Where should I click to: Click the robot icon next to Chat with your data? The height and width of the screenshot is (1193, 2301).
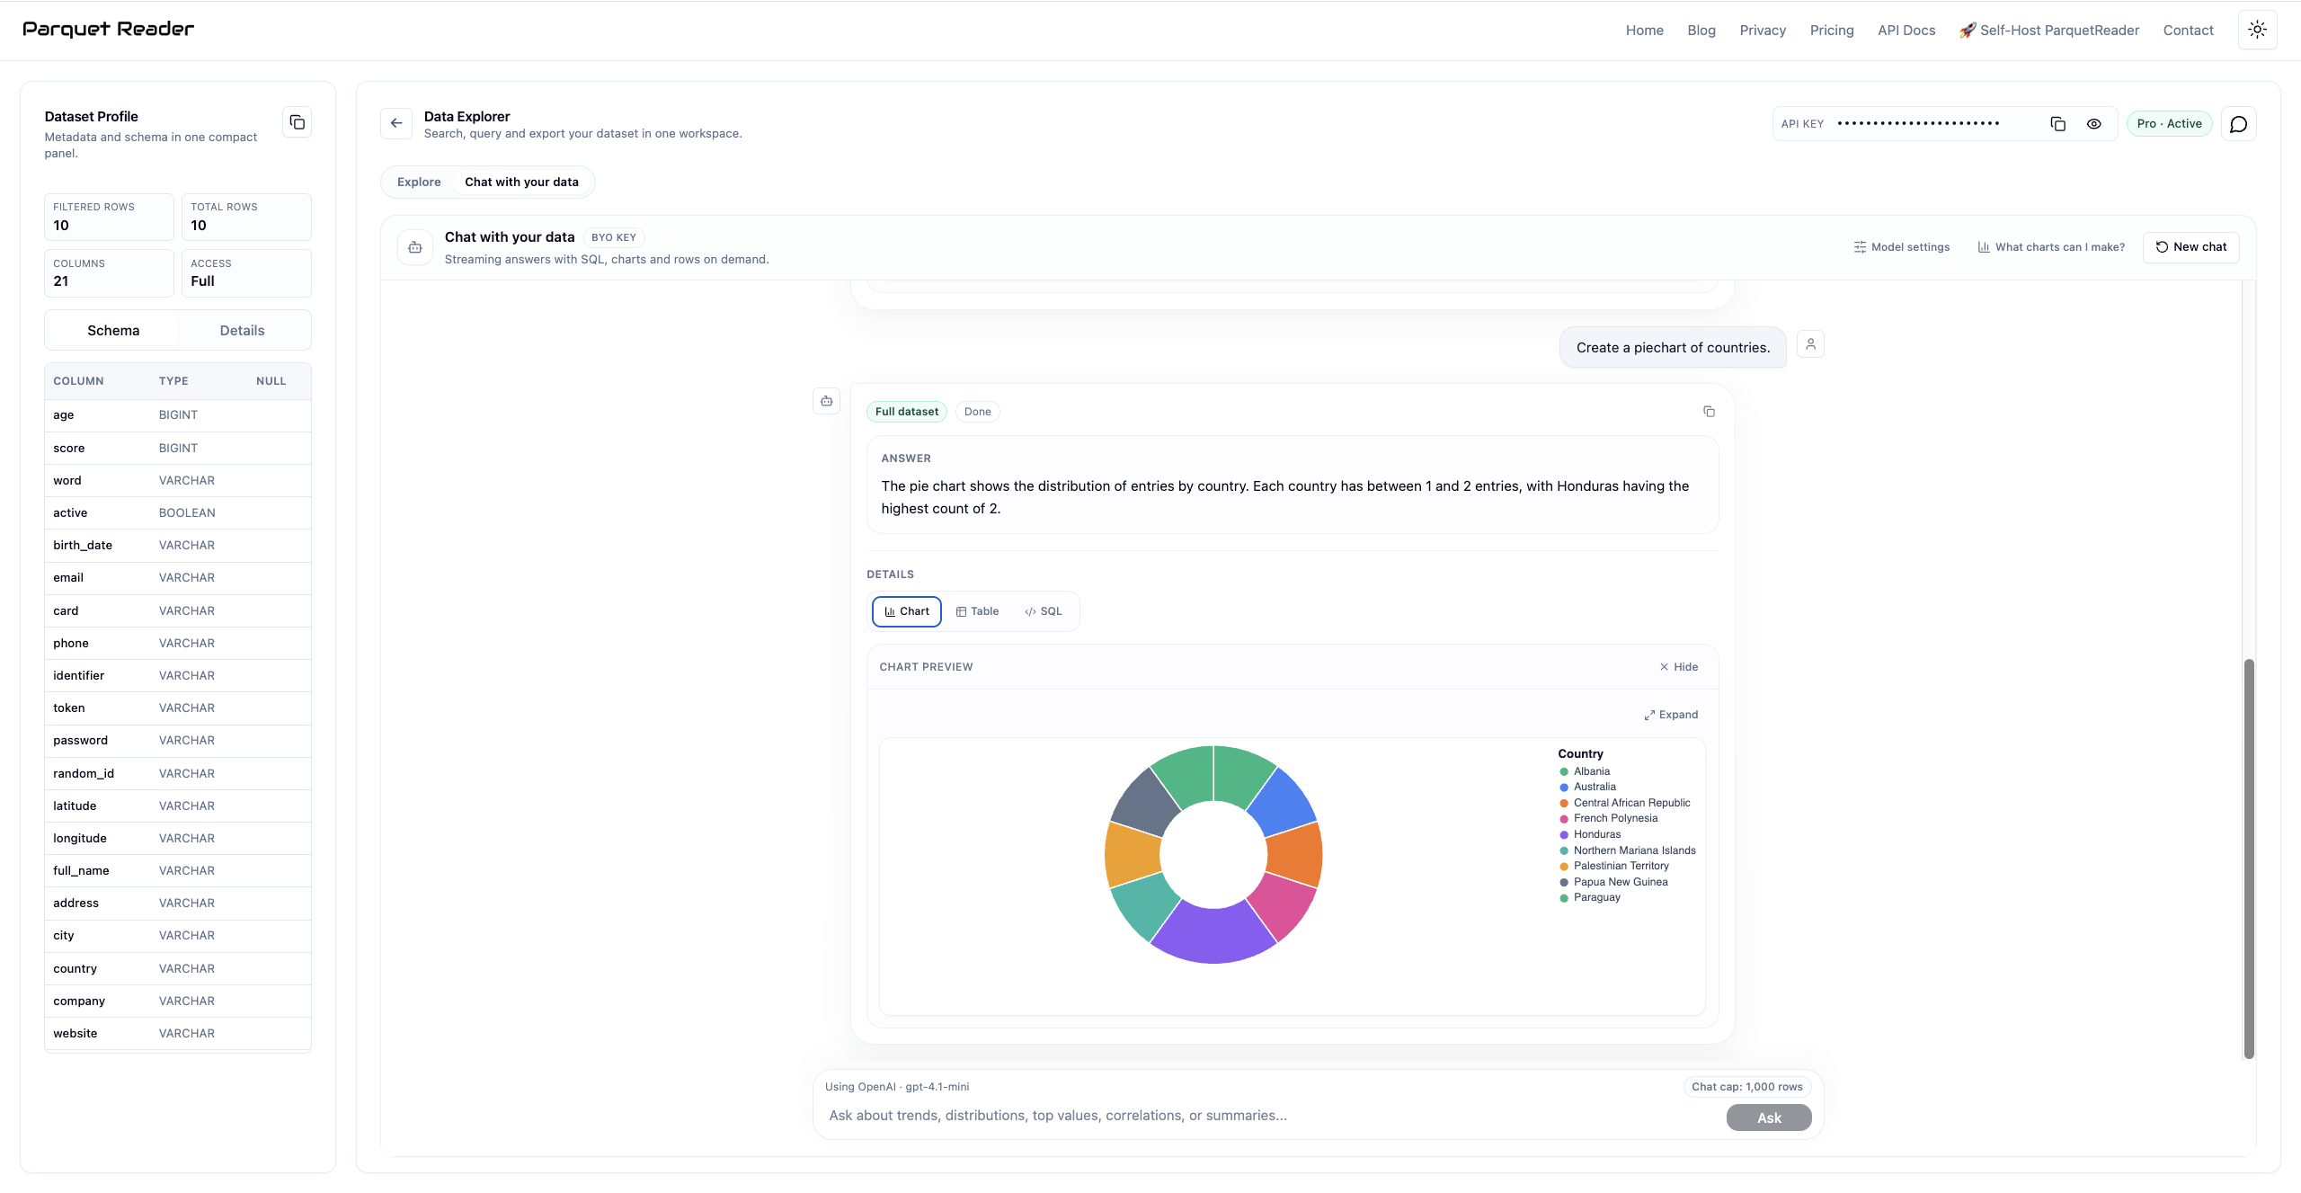414,246
